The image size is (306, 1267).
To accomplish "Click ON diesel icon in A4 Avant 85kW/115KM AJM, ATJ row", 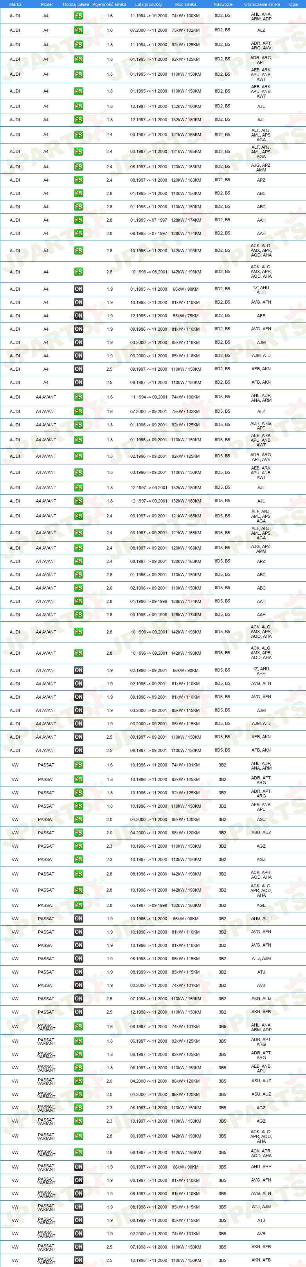I will tap(79, 723).
